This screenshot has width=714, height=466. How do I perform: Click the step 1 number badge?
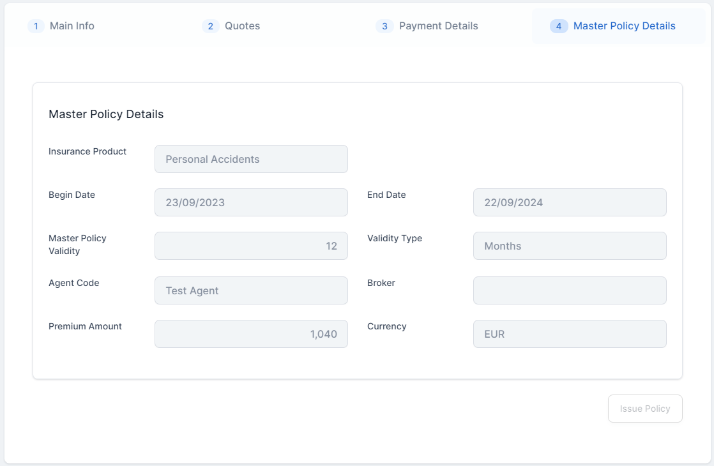[x=36, y=26]
